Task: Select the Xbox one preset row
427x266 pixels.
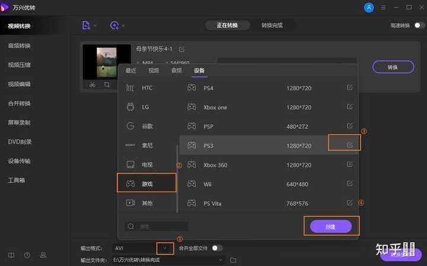Action: [269, 107]
